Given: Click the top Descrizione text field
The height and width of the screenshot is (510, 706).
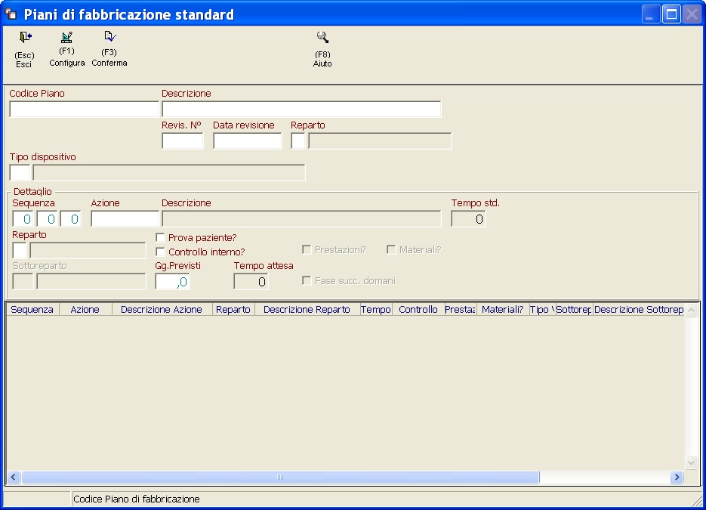Looking at the screenshot, I should (x=301, y=109).
